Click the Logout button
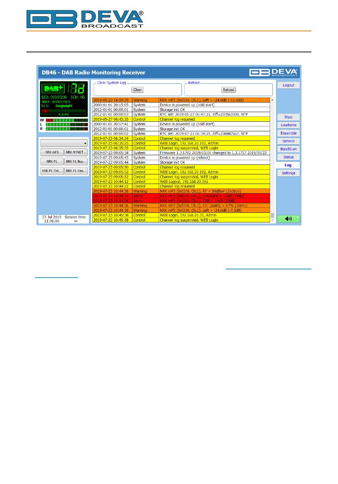Image resolution: width=338 pixels, height=484 pixels. (289, 85)
